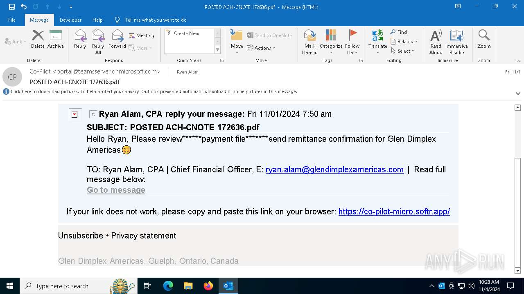This screenshot has width=524, height=294.
Task: Click the Save icon in title bar
Action: coord(11,7)
